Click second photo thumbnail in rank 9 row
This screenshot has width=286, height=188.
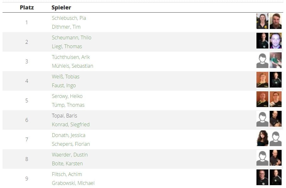pyautogui.click(x=276, y=177)
